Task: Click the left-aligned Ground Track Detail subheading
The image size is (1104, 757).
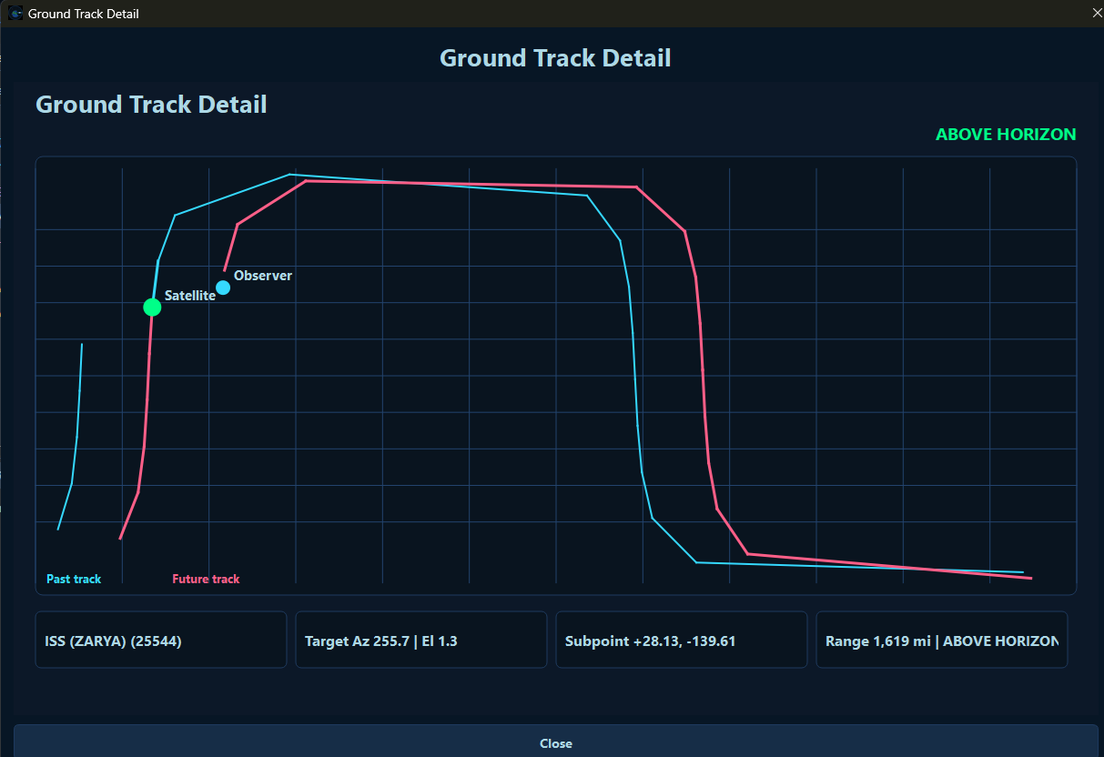Action: click(151, 105)
